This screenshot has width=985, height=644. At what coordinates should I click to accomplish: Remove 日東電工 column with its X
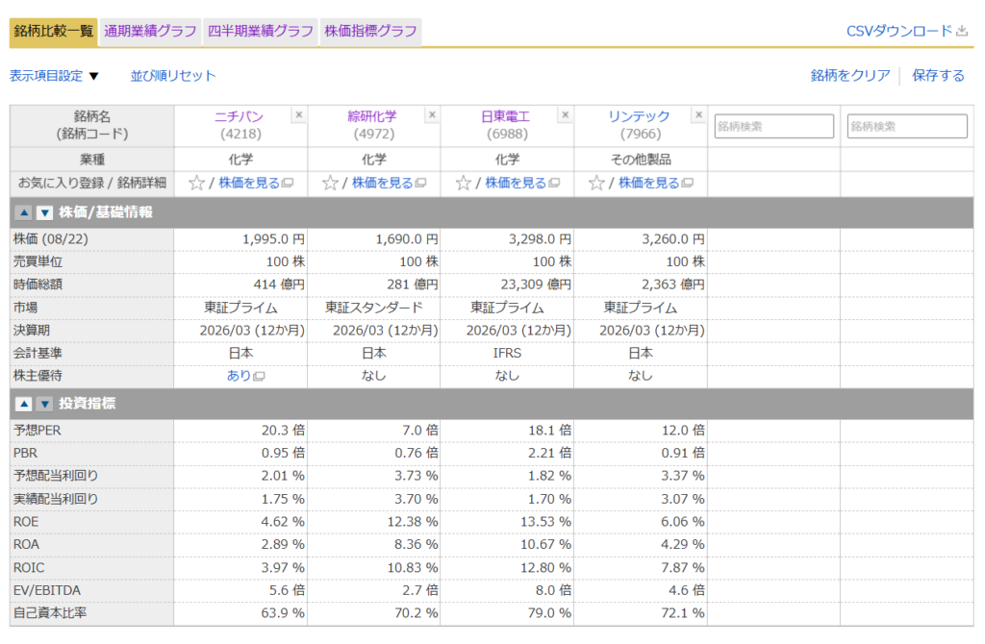(x=566, y=115)
